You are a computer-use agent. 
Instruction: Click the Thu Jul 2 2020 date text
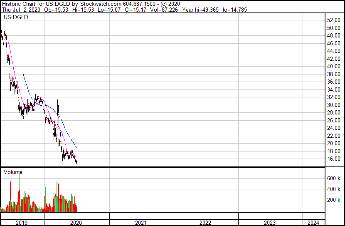(21, 10)
